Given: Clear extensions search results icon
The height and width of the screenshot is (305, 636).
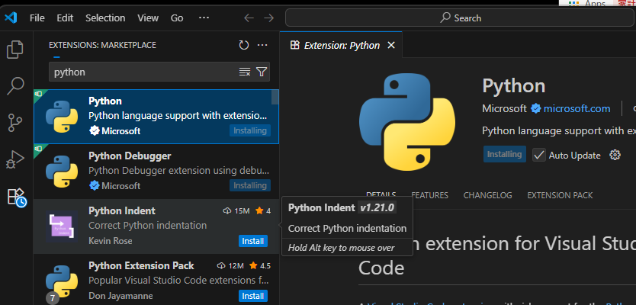Looking at the screenshot, I should (245, 72).
